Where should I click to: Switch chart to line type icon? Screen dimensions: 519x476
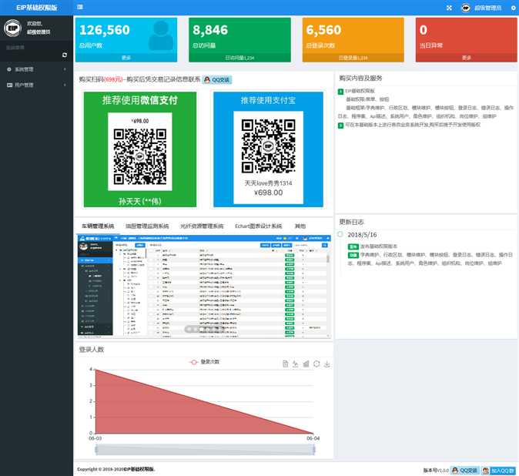[x=295, y=364]
